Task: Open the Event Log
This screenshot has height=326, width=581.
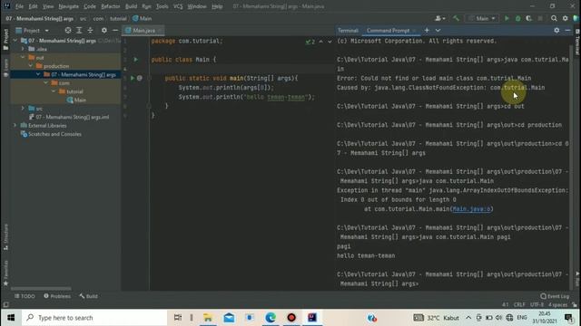Action: pyautogui.click(x=555, y=296)
